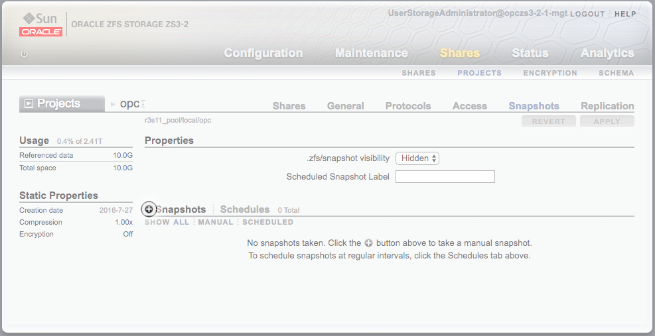Go to the ENCRYPTION submenu
This screenshot has width=655, height=336.
(x=550, y=73)
